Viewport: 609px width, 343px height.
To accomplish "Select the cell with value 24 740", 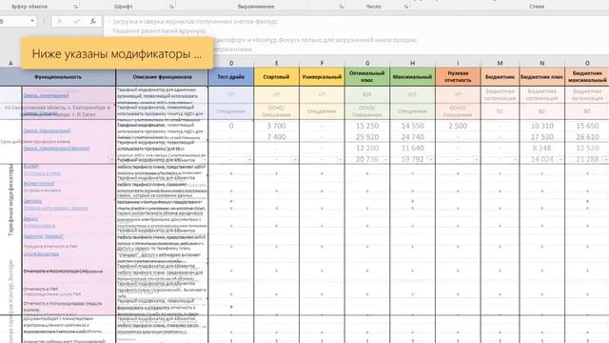I will pyautogui.click(x=412, y=137).
